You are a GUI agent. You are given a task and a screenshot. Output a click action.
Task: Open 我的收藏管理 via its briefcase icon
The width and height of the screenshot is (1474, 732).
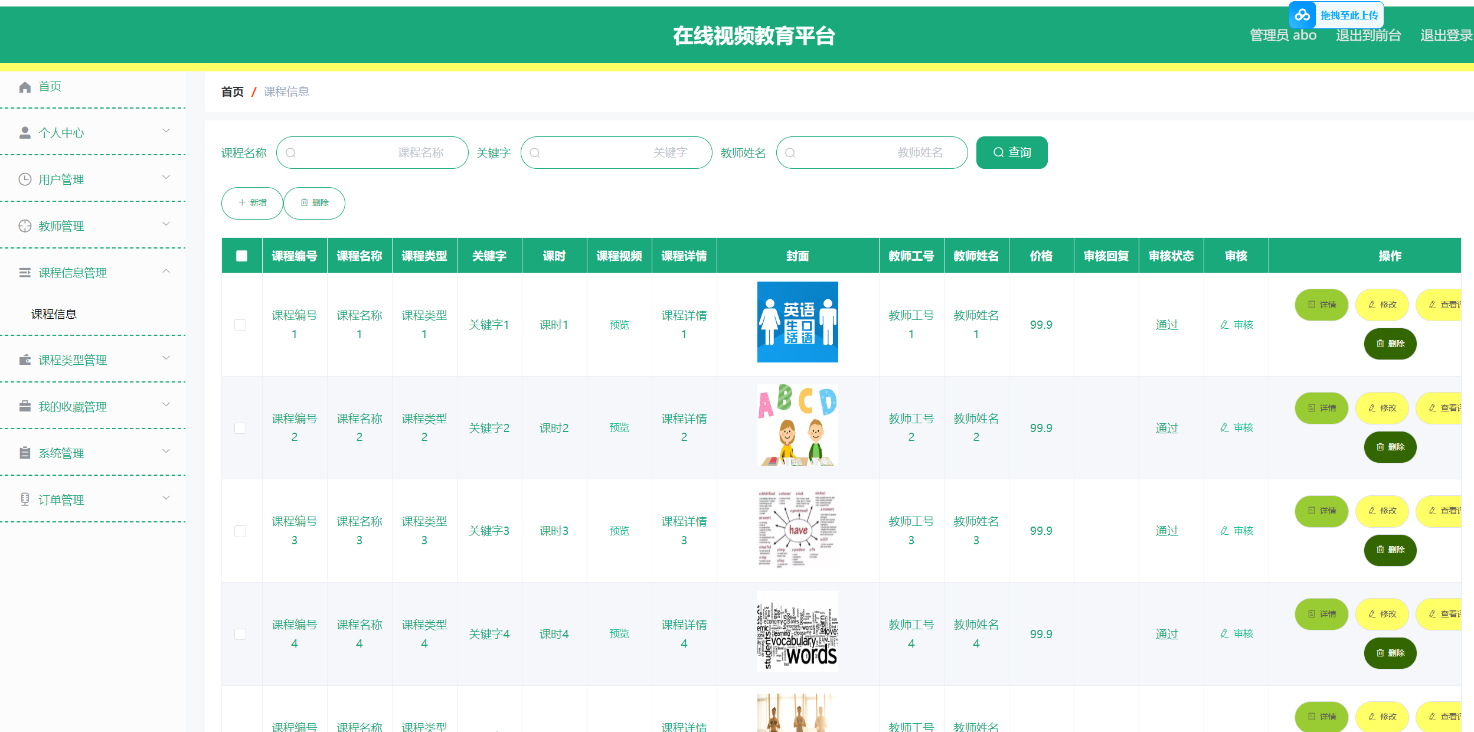25,406
